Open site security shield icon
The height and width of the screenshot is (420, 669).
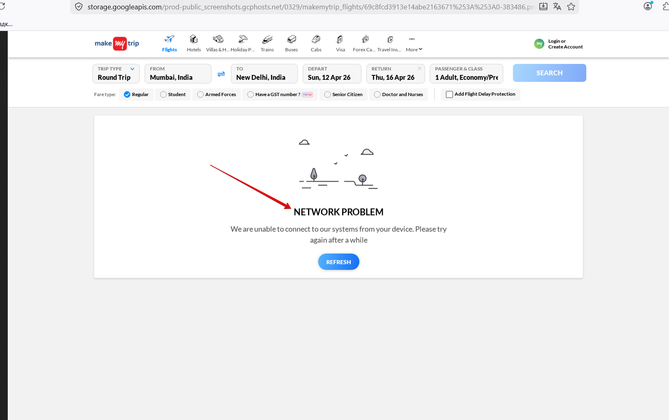(x=79, y=7)
